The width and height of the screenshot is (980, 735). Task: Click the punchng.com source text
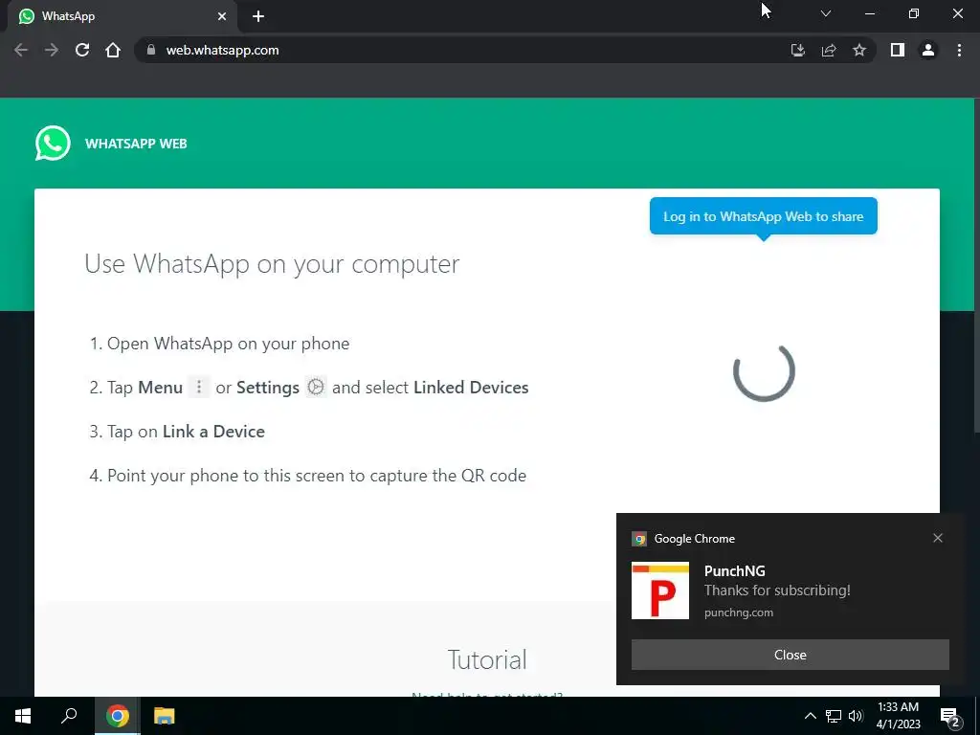click(x=739, y=612)
